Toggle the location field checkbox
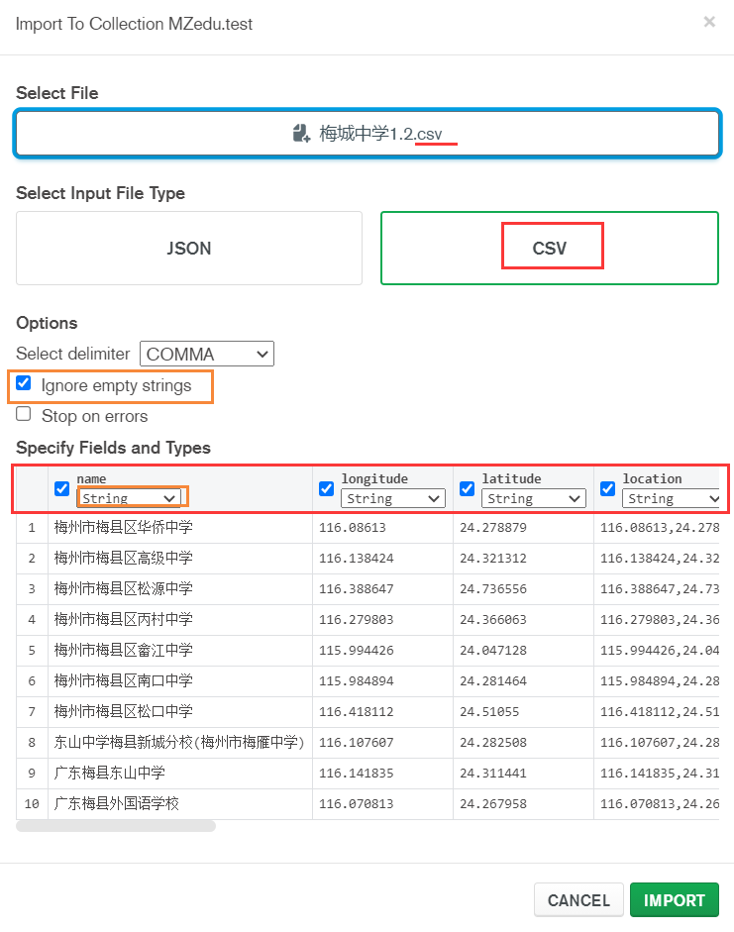Image resolution: width=734 pixels, height=932 pixels. tap(608, 488)
